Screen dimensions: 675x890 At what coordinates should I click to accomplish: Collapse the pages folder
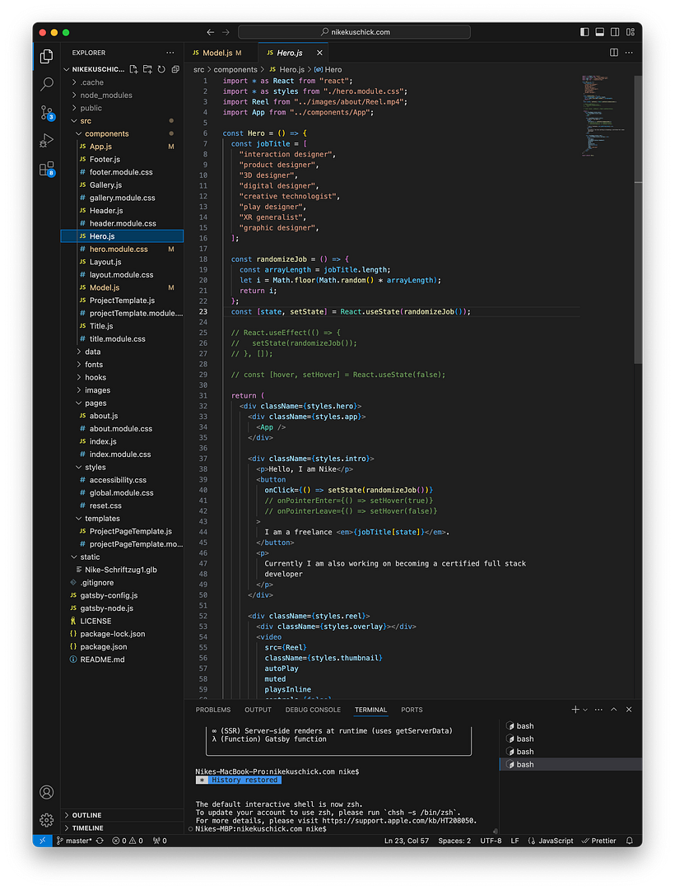point(122,403)
